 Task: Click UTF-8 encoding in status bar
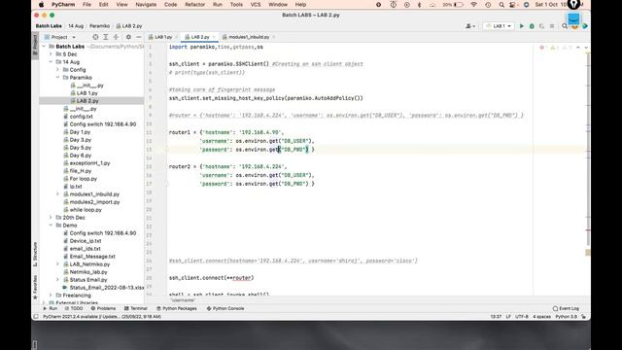[x=521, y=317]
